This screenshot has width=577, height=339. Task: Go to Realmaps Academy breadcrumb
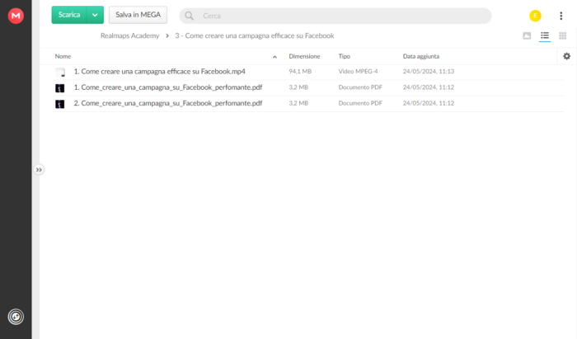pos(130,35)
